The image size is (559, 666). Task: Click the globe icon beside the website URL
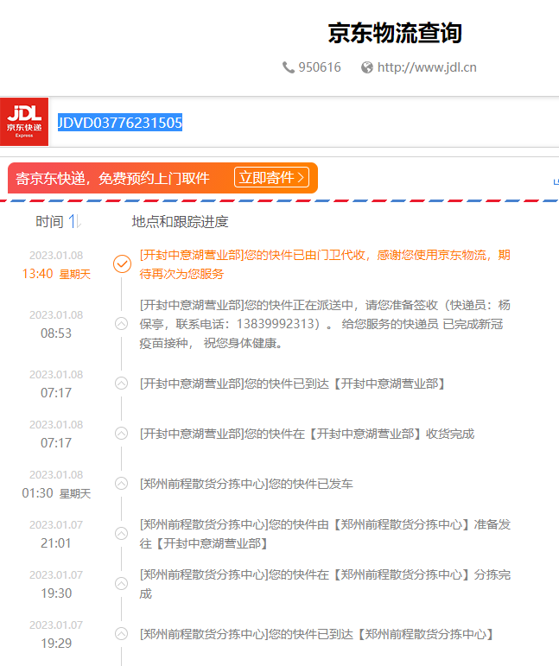tap(367, 67)
